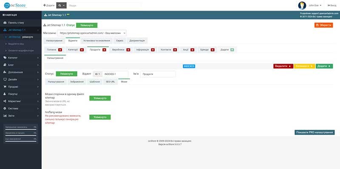Screen dimensions: 340x169
Task: Open the Шаблони sub-tab
Action: [x=94, y=82]
